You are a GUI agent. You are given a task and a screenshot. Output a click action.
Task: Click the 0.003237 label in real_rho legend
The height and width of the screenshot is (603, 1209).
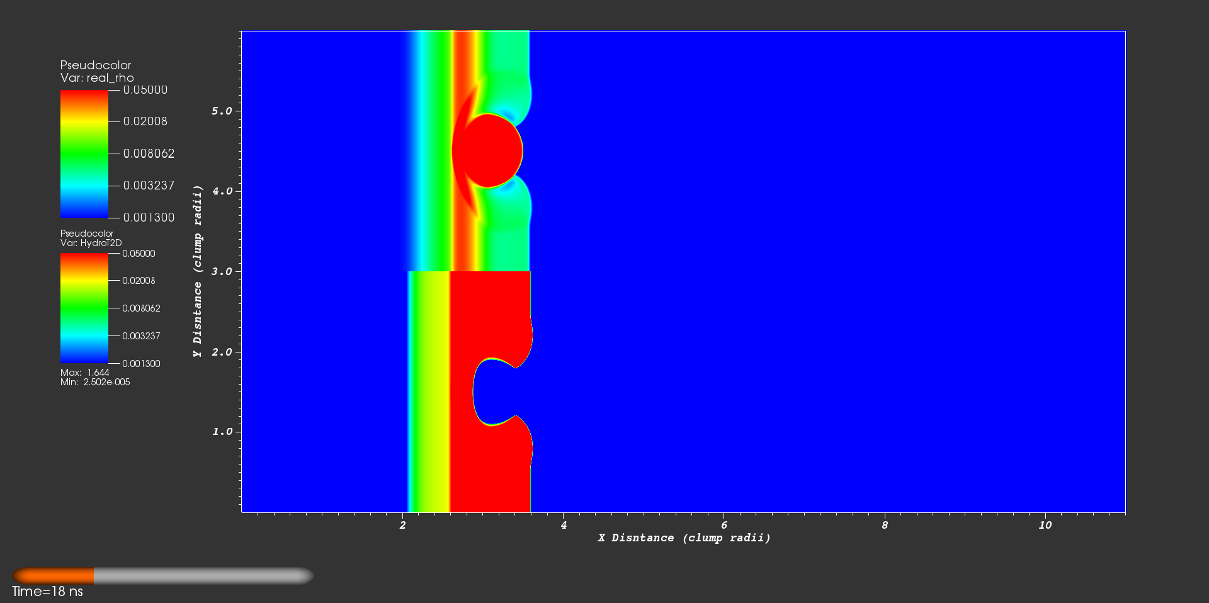pos(149,186)
